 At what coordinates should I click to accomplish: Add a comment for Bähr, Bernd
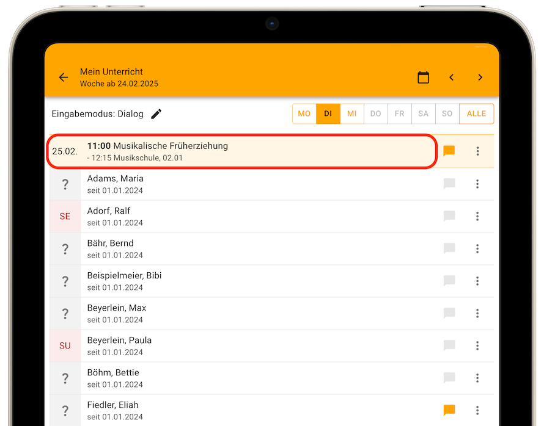click(449, 248)
